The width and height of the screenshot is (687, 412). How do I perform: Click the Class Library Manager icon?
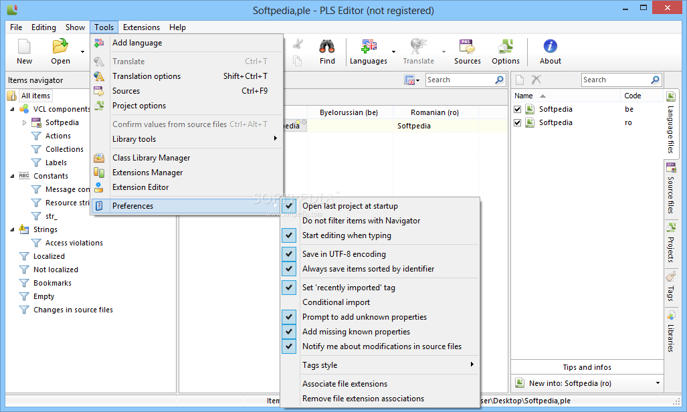coord(100,158)
